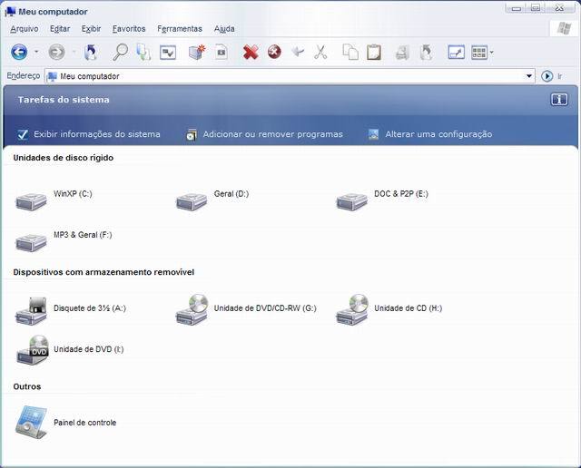Toggle the Folders pane icon
This screenshot has width=581, height=468.
pos(143,52)
